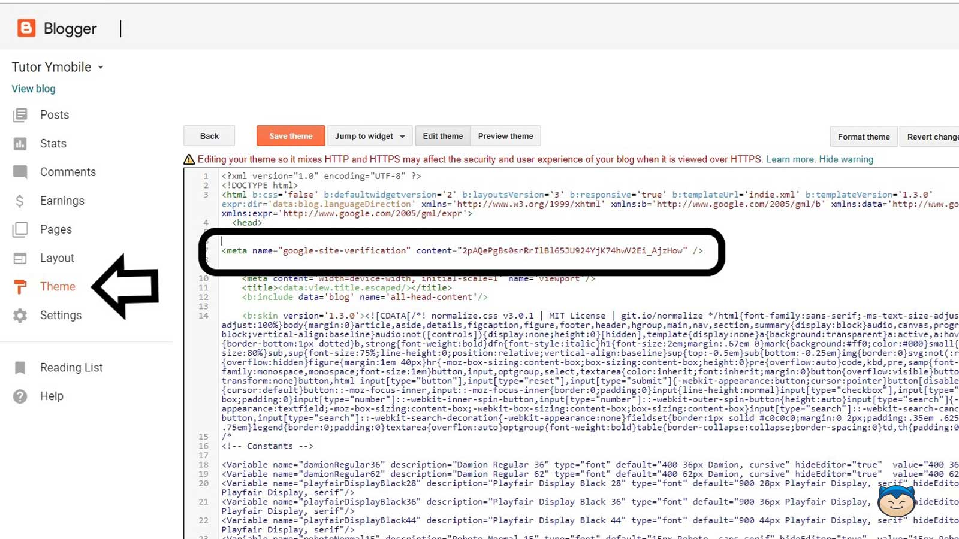Click the b:include all-head-content line
The height and width of the screenshot is (539, 959).
(365, 297)
